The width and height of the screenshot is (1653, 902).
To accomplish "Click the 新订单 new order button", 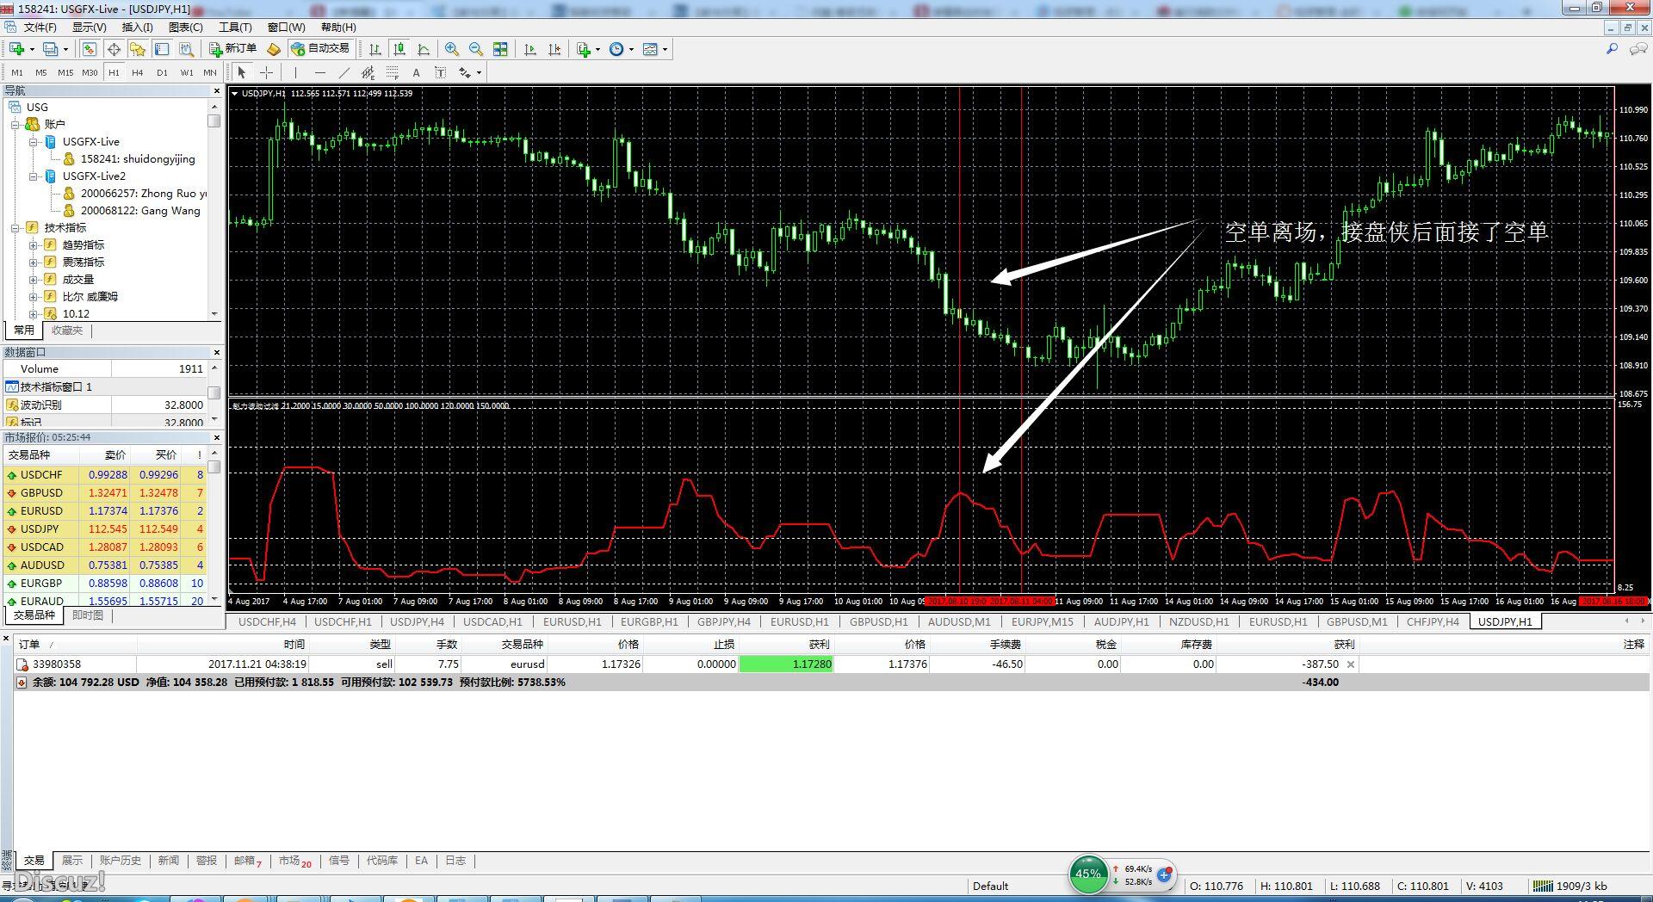I will coord(233,49).
